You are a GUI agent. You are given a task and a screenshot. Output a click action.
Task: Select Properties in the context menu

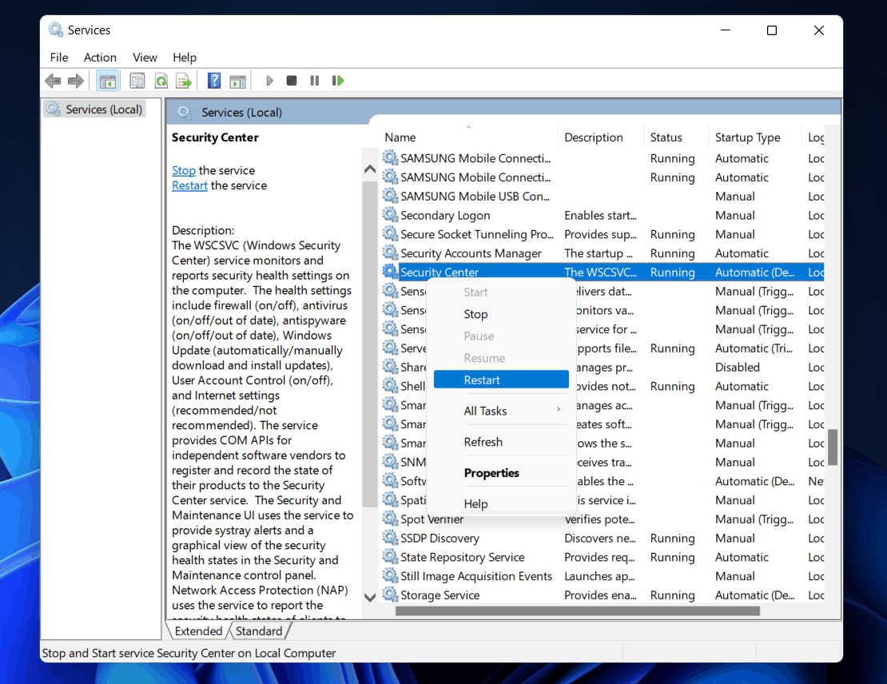[x=491, y=473]
